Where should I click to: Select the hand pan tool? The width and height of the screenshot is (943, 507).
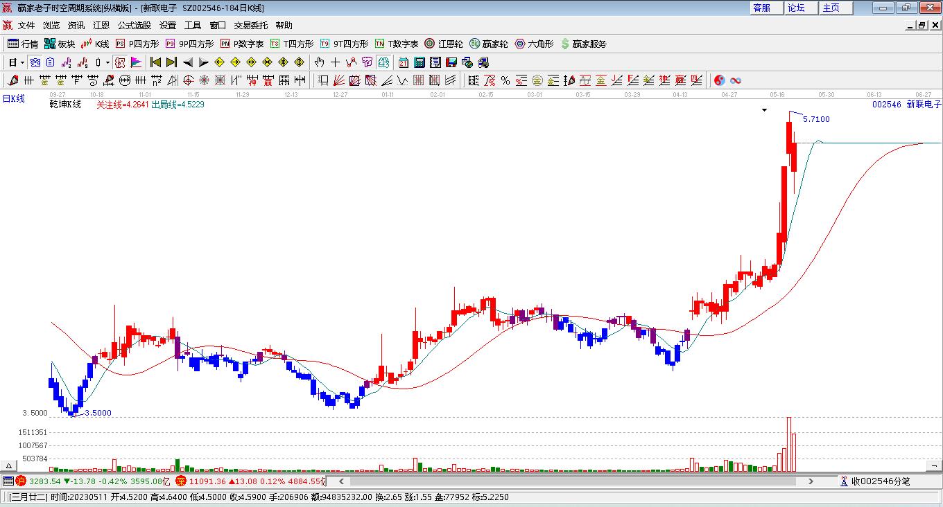pos(319,62)
